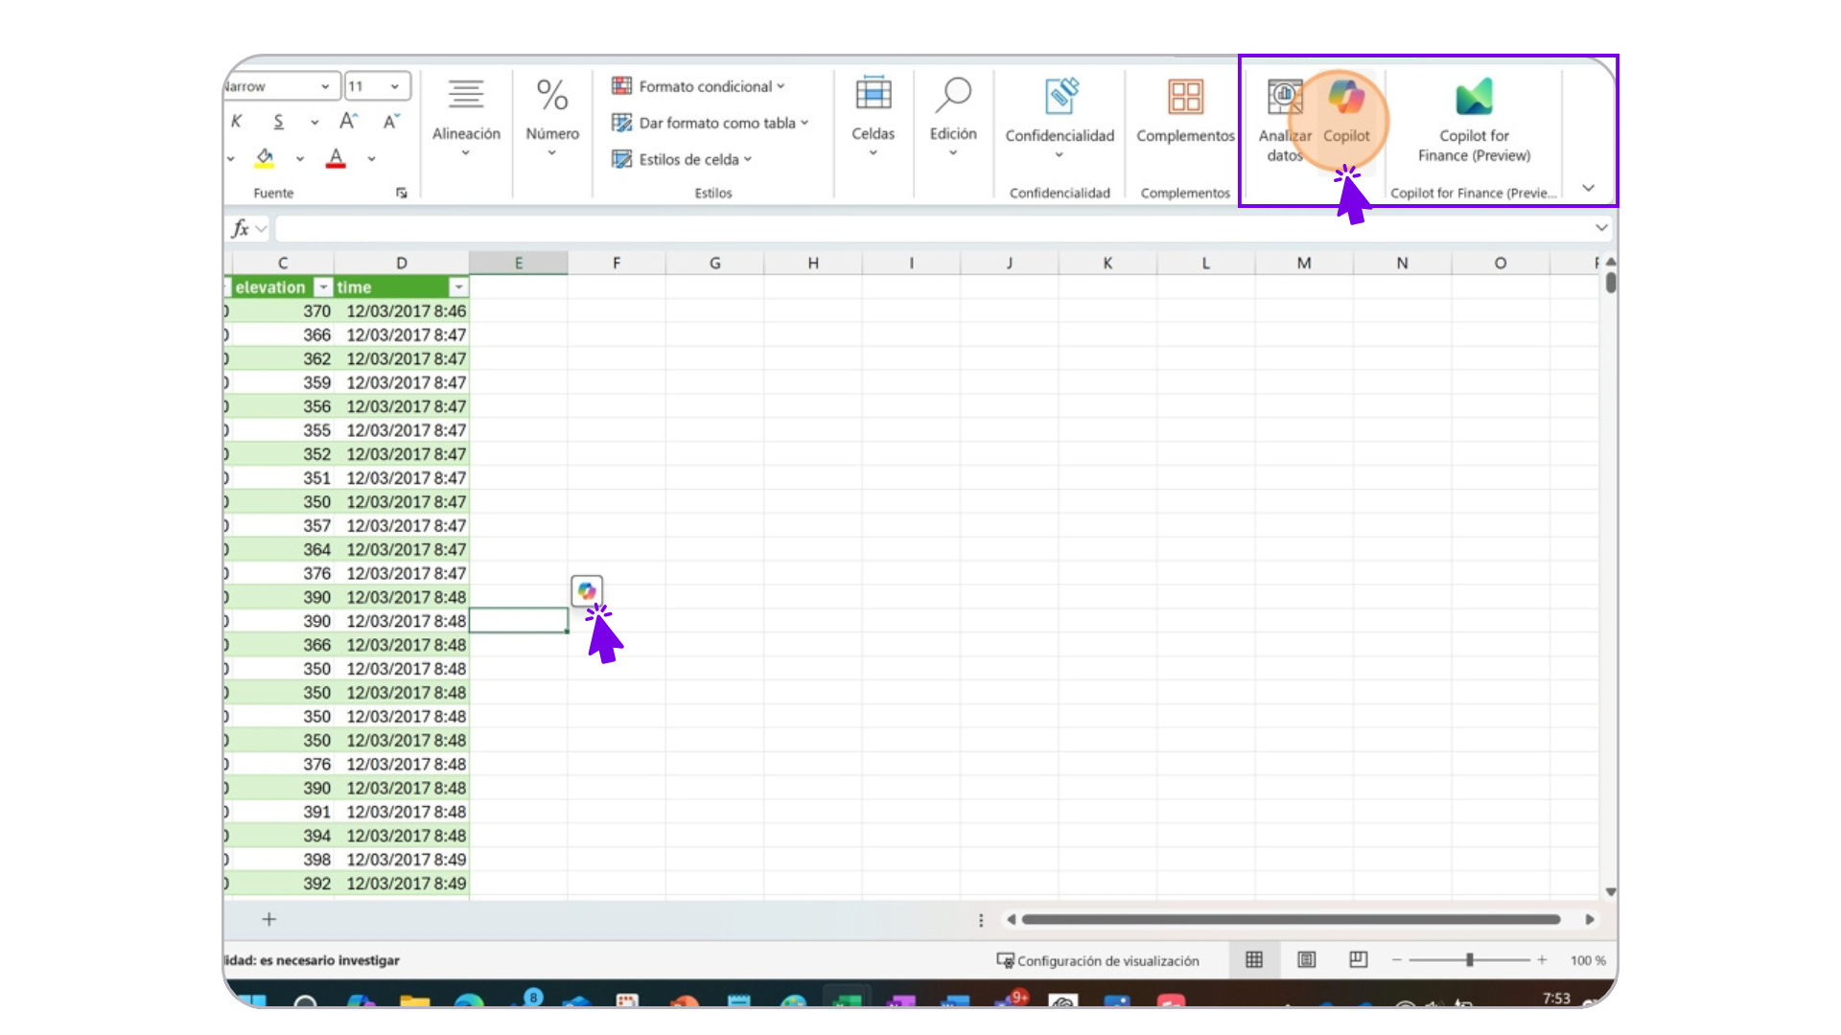Select column D header
The height and width of the screenshot is (1035, 1841).
(402, 263)
